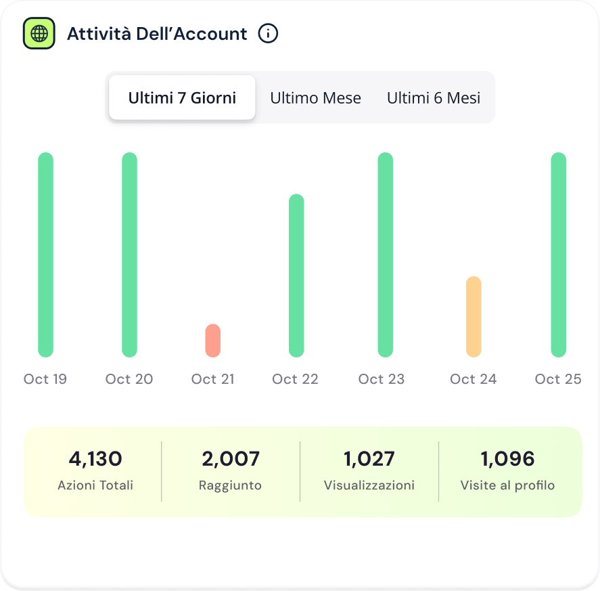Click the tall Oct 23 bar
Screen dimensions: 600x591
385,255
